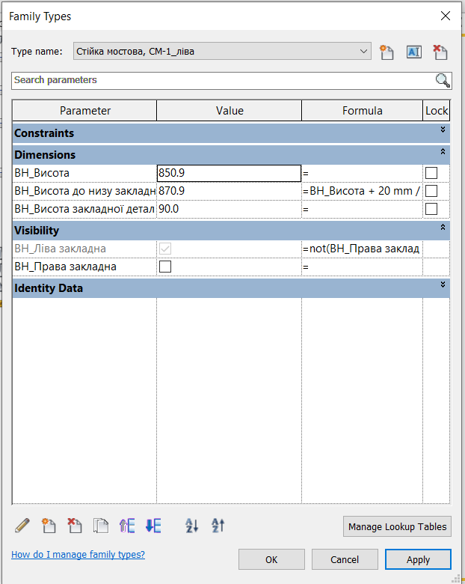The height and width of the screenshot is (584, 465).
Task: Click the Search parameters field
Action: coord(223,80)
